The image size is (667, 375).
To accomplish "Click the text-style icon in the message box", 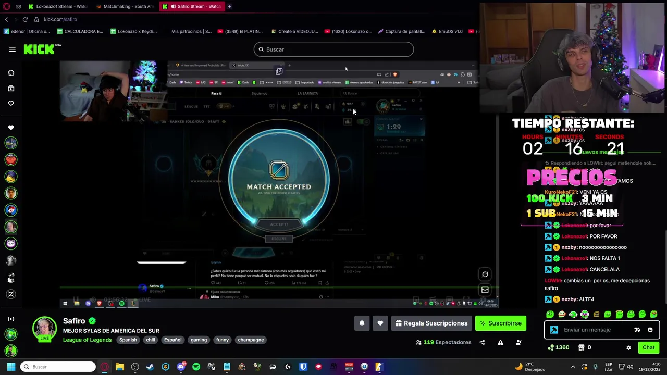I will [x=637, y=330].
